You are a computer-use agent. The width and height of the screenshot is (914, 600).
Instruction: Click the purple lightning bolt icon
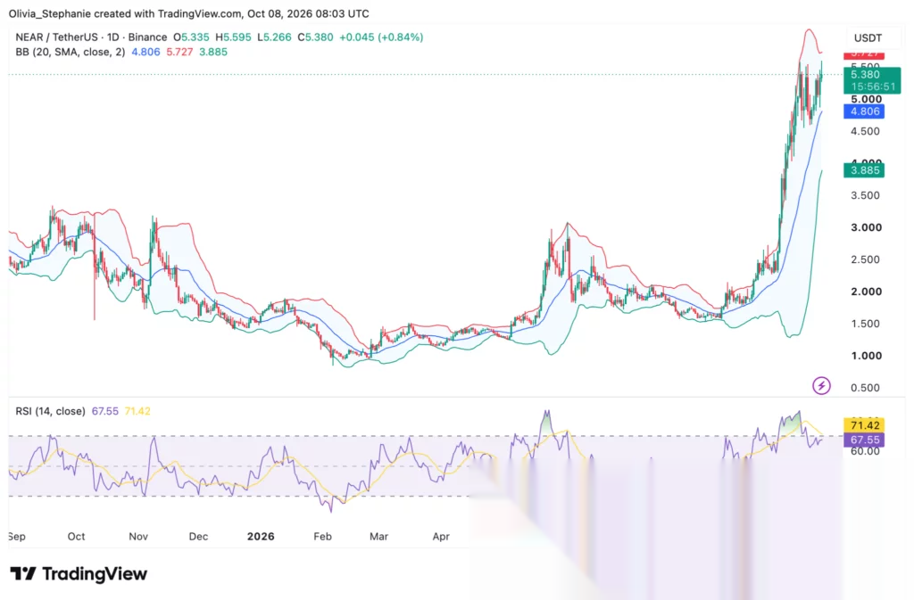tap(821, 385)
